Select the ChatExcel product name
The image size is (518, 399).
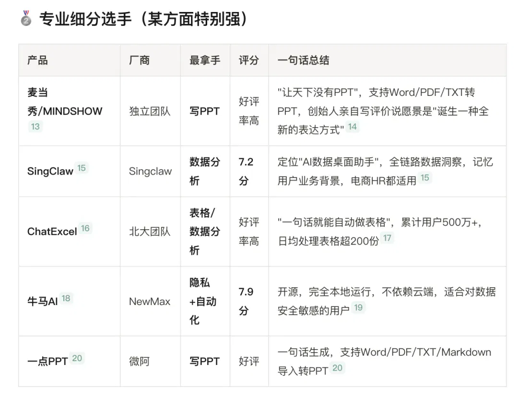coord(52,232)
